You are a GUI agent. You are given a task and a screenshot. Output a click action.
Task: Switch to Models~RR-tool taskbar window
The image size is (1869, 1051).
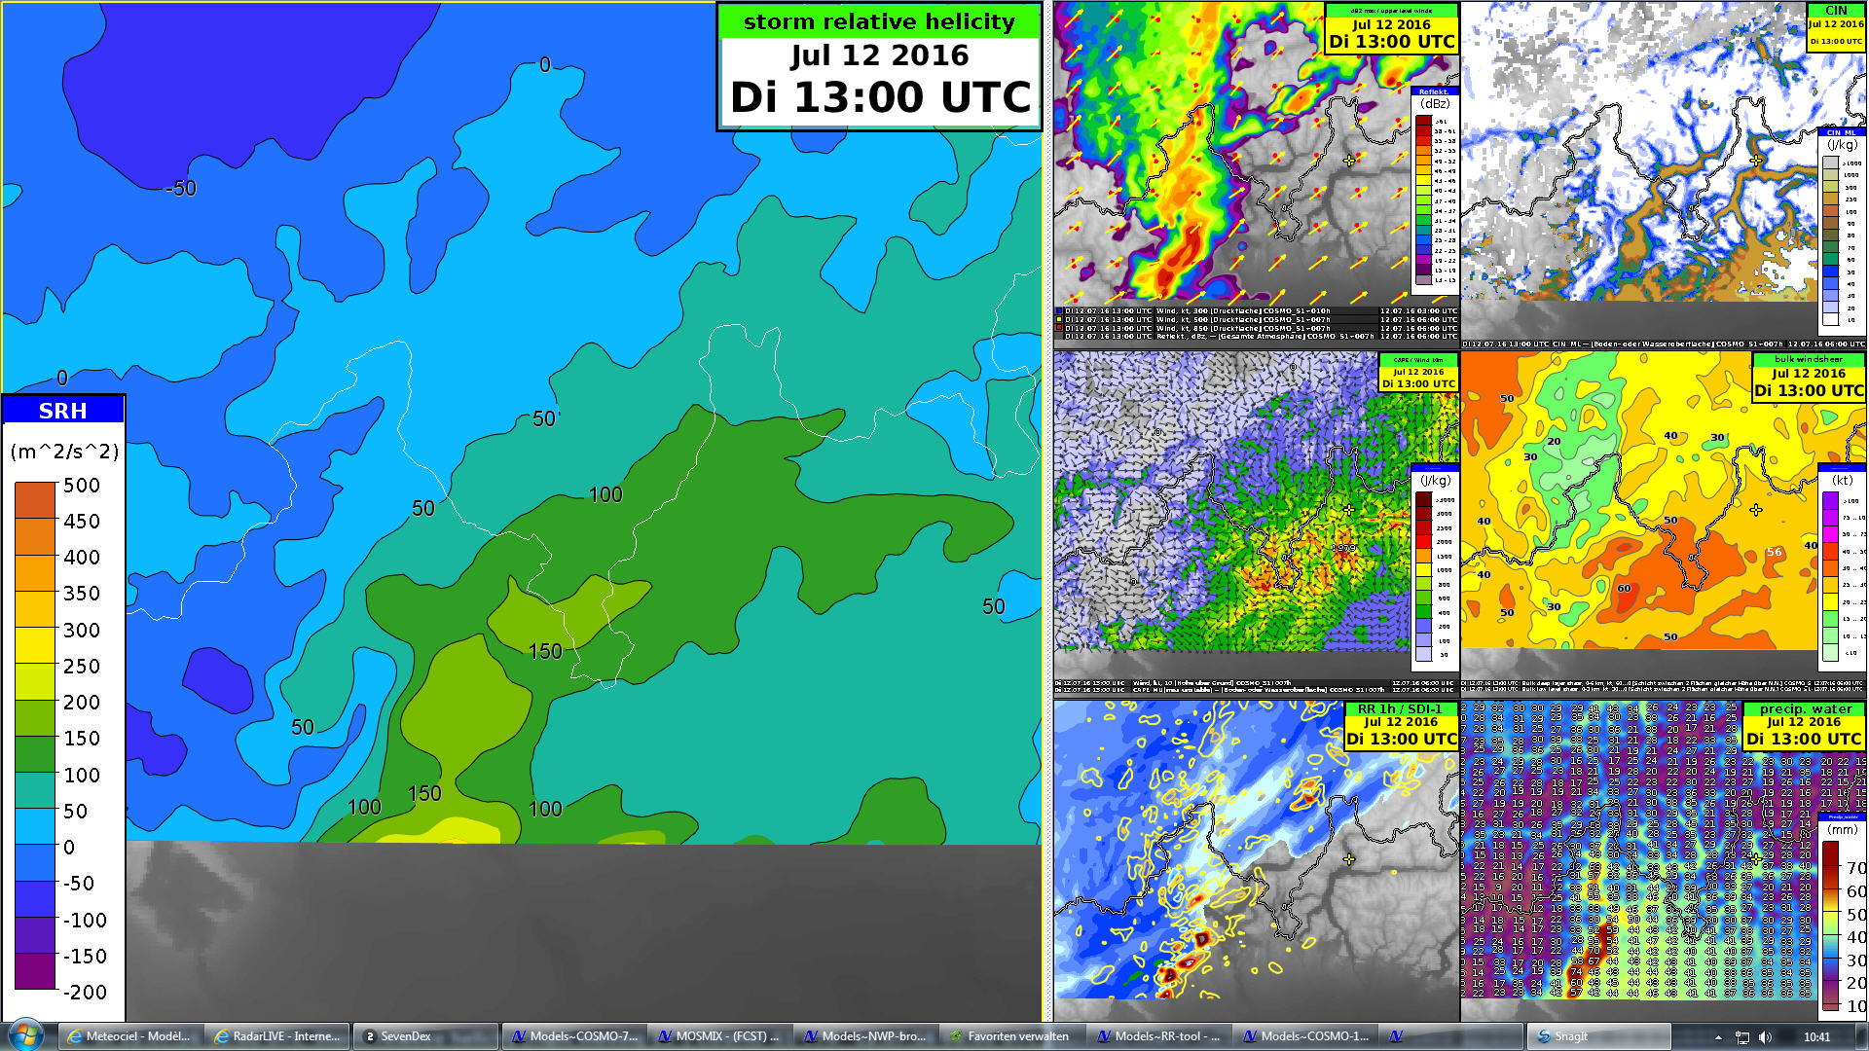click(1158, 1036)
